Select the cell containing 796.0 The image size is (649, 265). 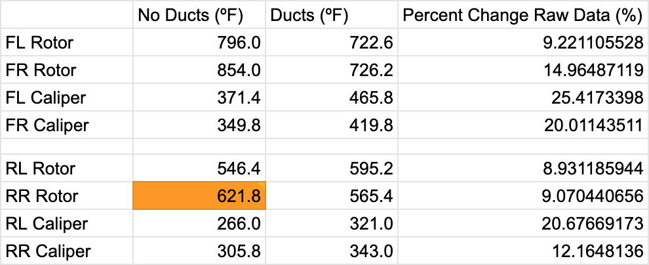click(199, 42)
